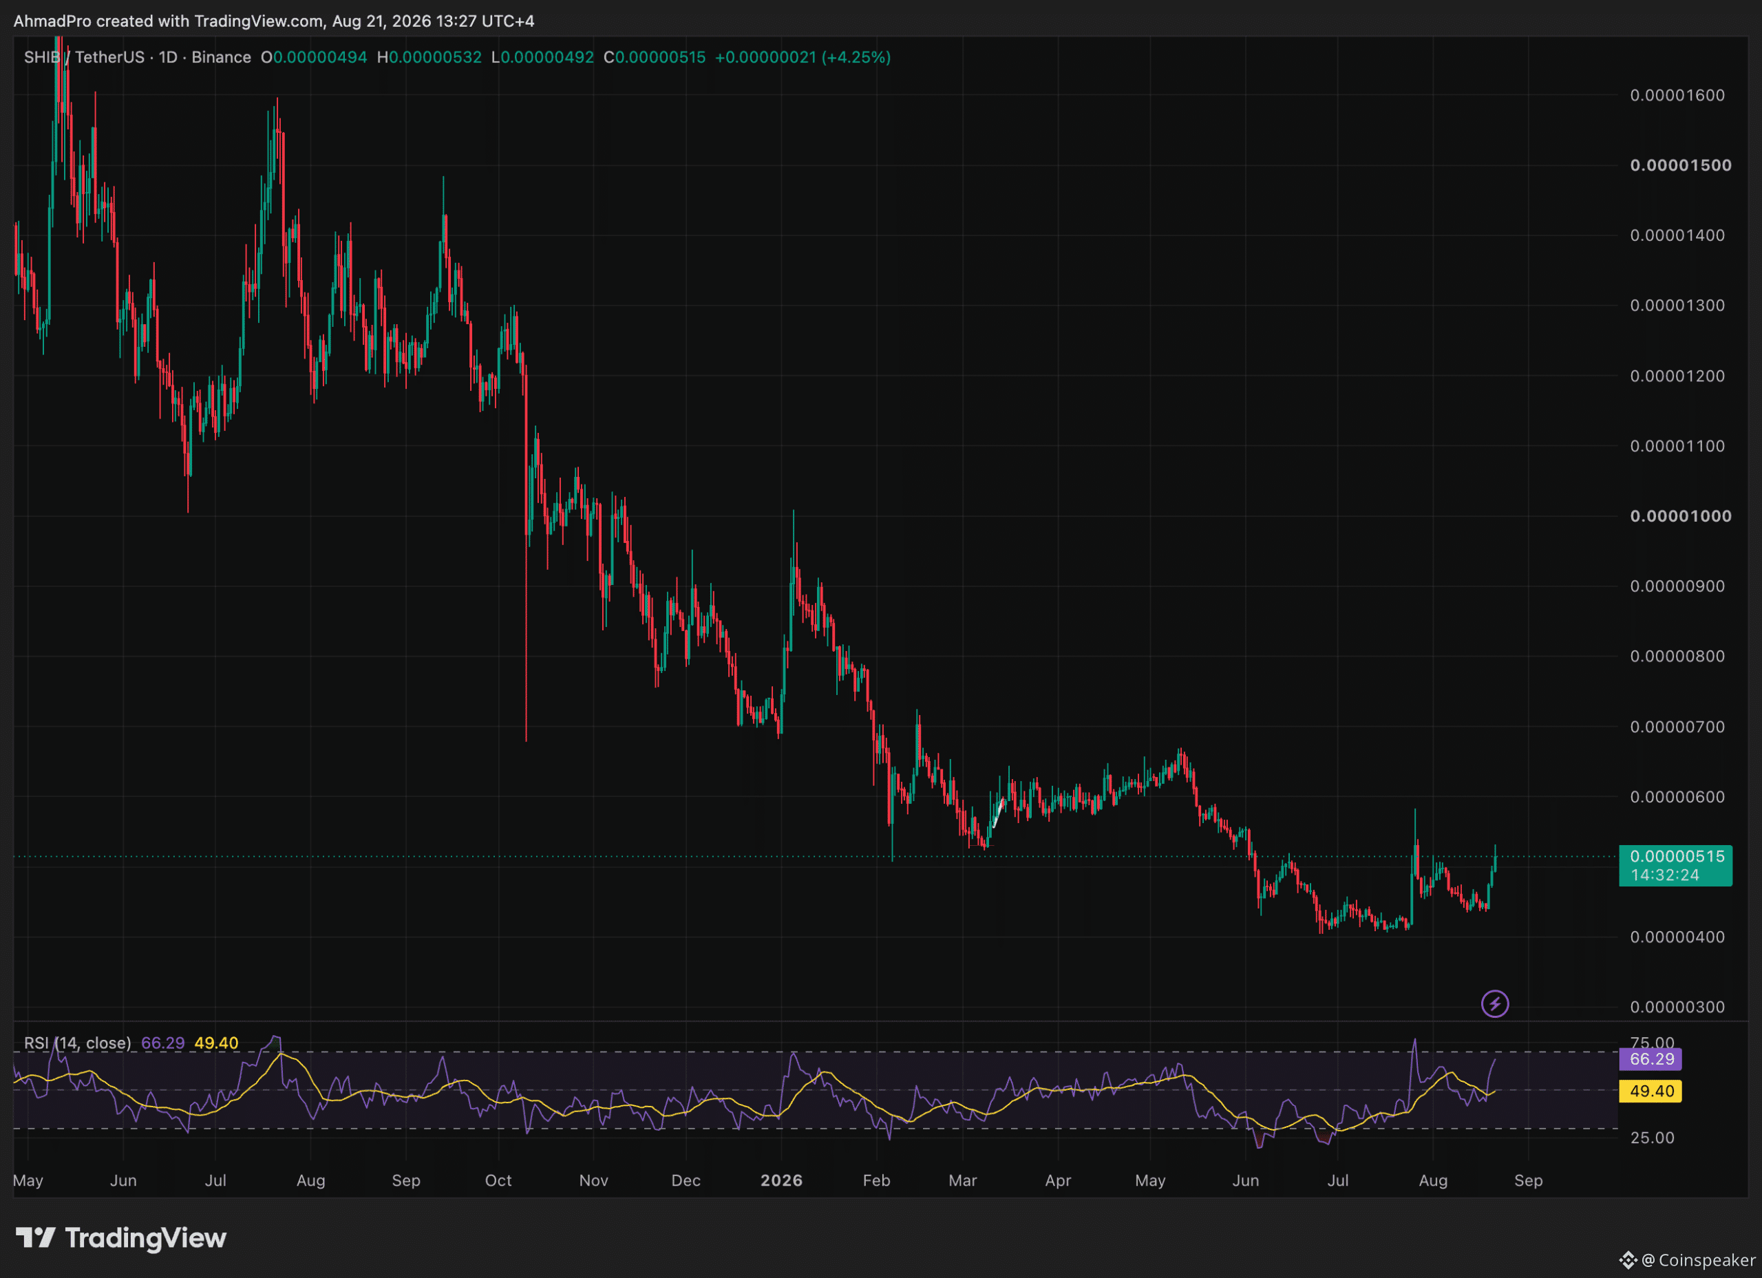
Task: Click the Dec label on time axis
Action: coord(686,1180)
